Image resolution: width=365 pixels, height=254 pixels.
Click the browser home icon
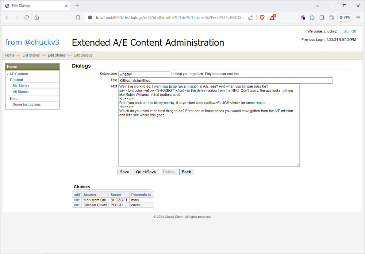coord(36,18)
